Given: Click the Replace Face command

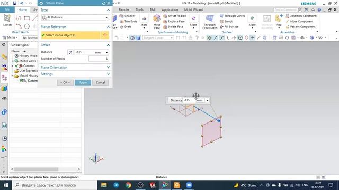Looking at the screenshot, I should [x=174, y=21].
